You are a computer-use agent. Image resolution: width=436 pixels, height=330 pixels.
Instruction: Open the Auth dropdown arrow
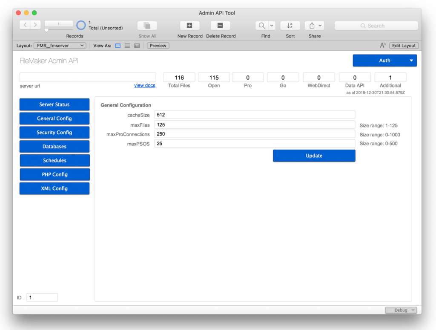(411, 61)
